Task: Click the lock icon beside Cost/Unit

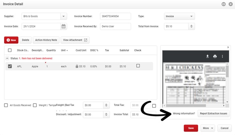Action: pyautogui.click(x=77, y=66)
